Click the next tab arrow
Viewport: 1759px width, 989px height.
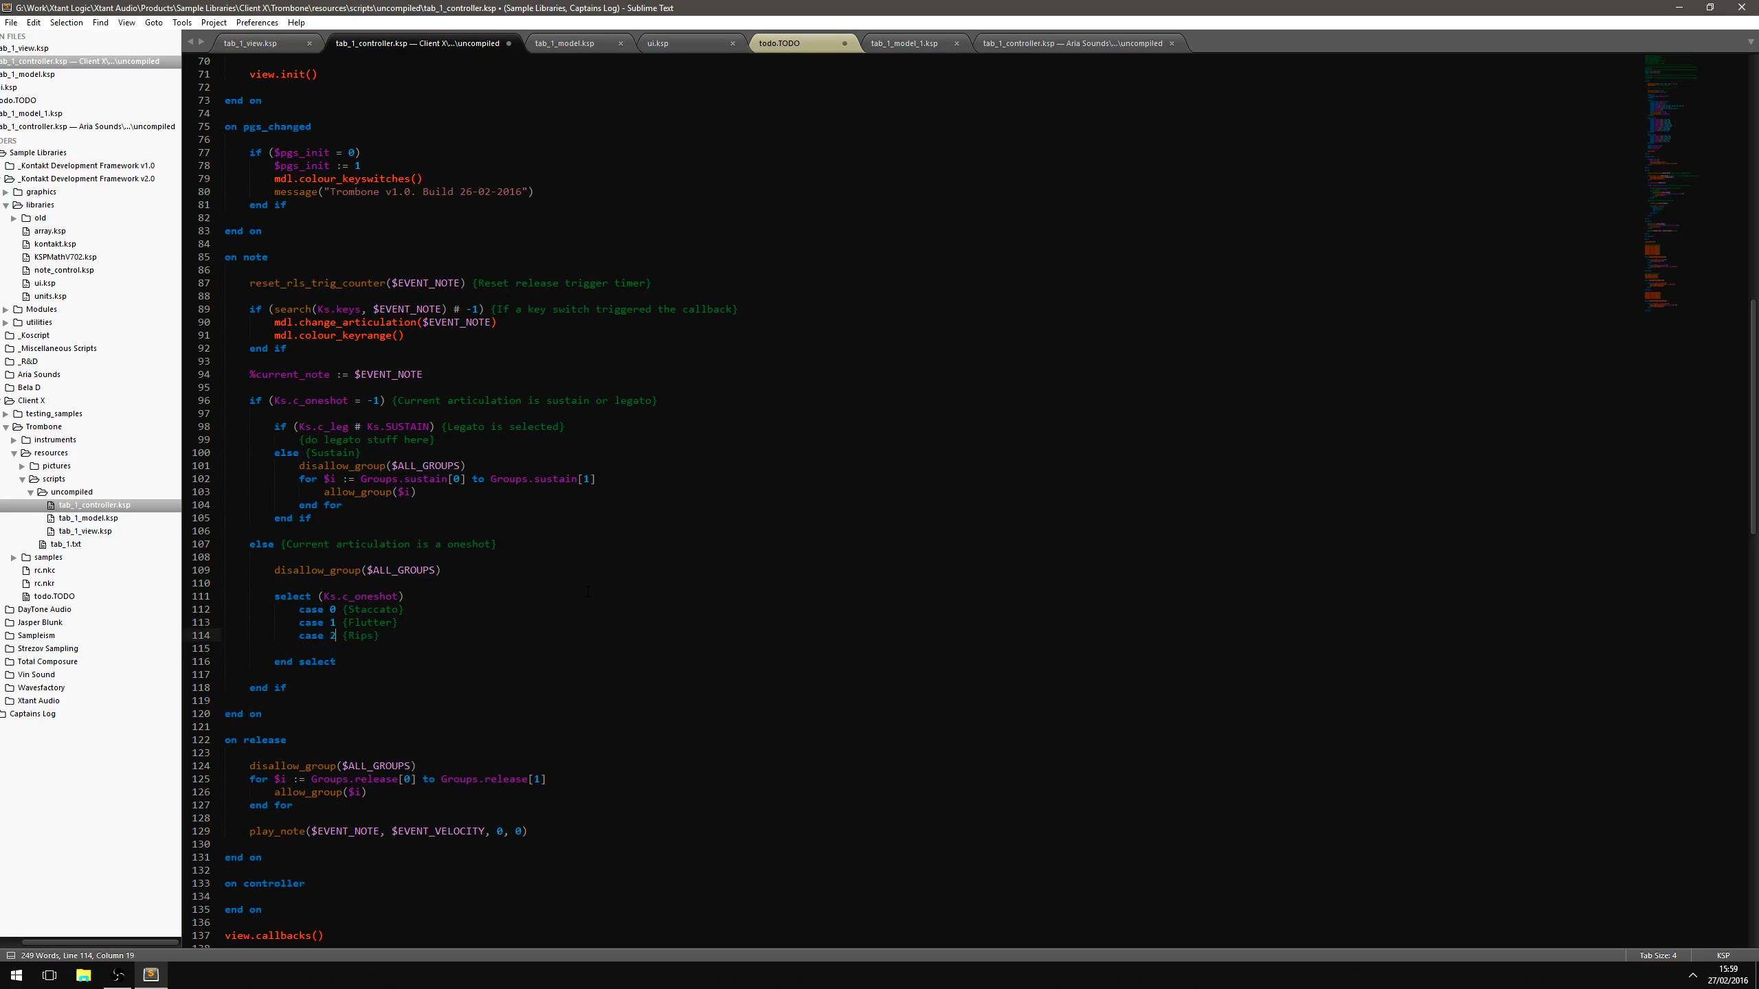[x=201, y=42]
